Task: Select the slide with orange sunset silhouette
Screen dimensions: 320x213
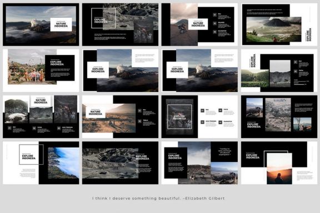Action: point(279,163)
